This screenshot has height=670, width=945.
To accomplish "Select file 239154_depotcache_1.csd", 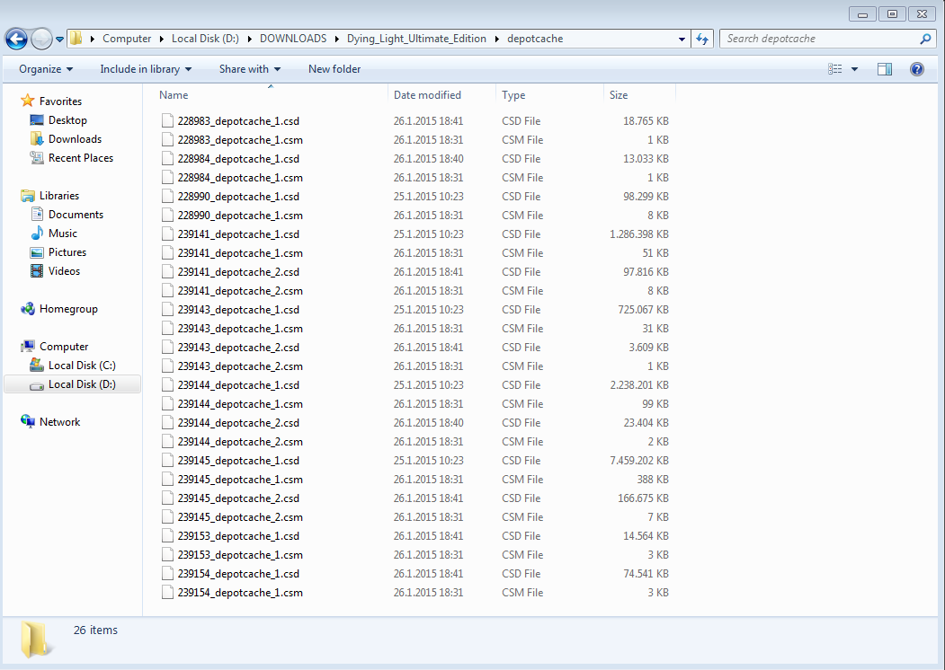I will pyautogui.click(x=238, y=574).
